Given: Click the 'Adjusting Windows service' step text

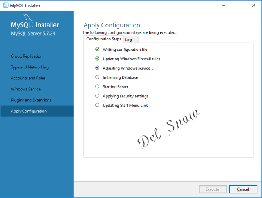Looking at the screenshot, I should 126,68.
